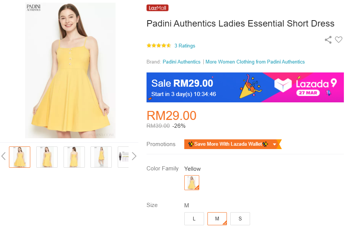The height and width of the screenshot is (232, 348).
Task: Select size S option
Action: [240, 219]
